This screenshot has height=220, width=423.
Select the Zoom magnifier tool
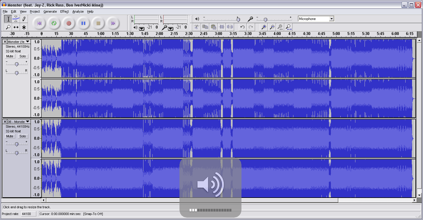[x=8, y=27]
